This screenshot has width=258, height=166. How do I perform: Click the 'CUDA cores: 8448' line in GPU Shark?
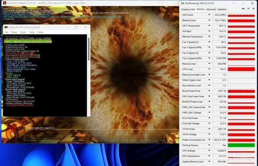tap(15, 45)
